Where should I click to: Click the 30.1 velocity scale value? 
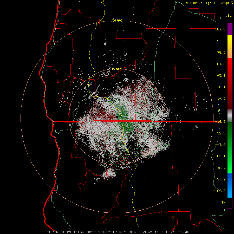click(221, 87)
